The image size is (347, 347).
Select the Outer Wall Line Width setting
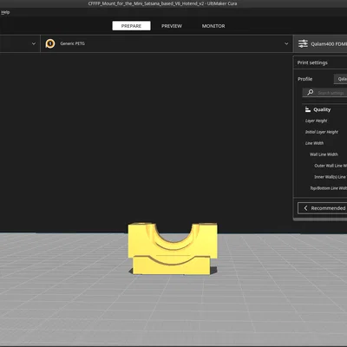point(331,166)
